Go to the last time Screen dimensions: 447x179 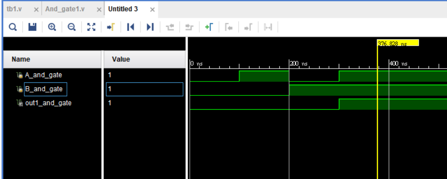point(150,27)
